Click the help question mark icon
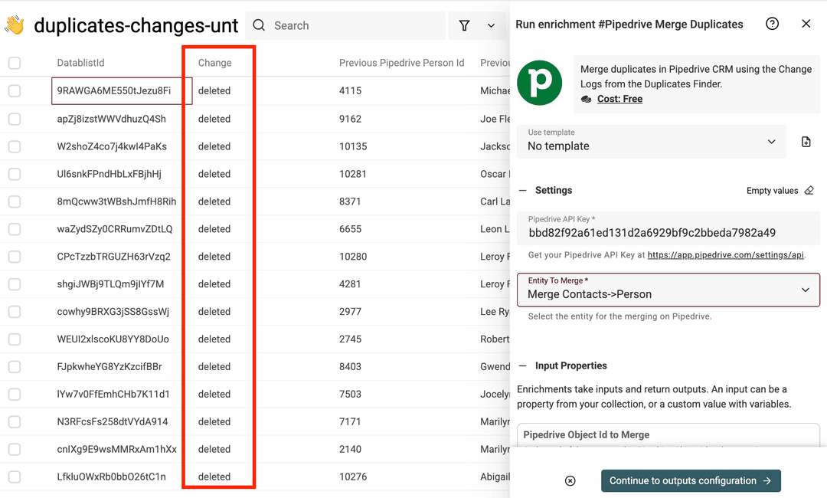This screenshot has width=827, height=498. click(772, 24)
